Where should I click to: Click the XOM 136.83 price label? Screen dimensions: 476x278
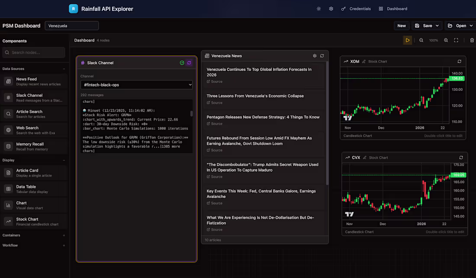457,79
